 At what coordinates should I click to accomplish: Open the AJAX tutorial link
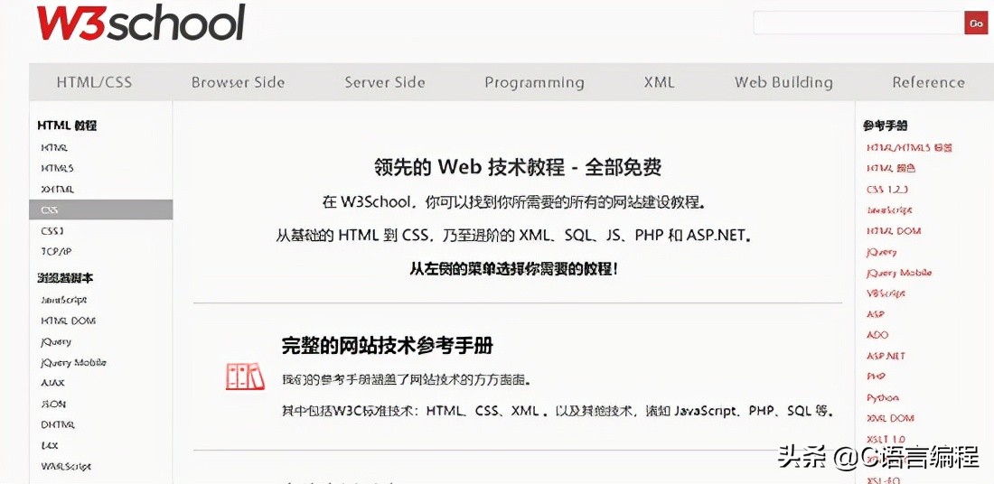click(52, 383)
